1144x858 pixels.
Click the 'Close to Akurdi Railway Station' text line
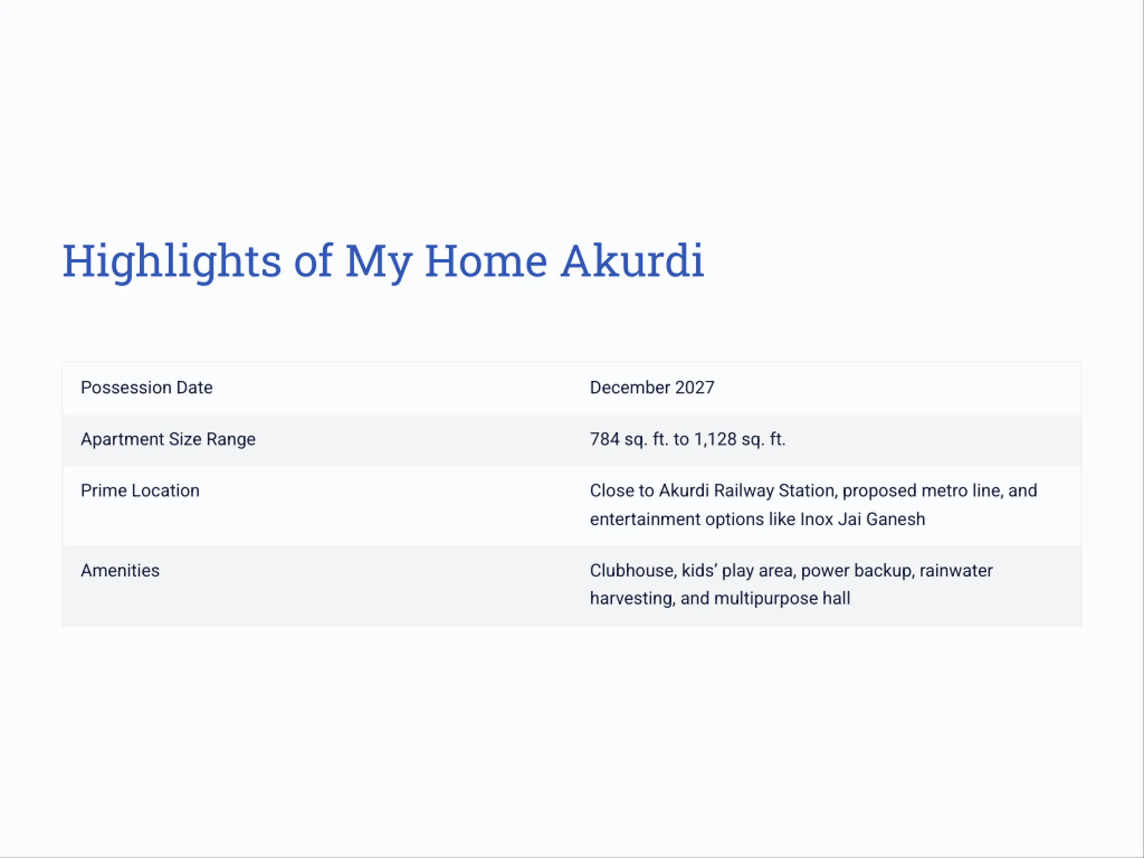[x=813, y=490]
